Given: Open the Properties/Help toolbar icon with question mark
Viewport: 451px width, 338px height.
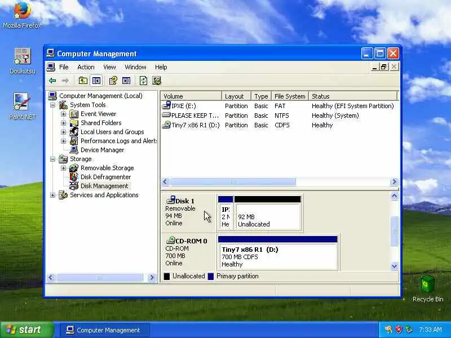Looking at the screenshot, I should (x=113, y=81).
